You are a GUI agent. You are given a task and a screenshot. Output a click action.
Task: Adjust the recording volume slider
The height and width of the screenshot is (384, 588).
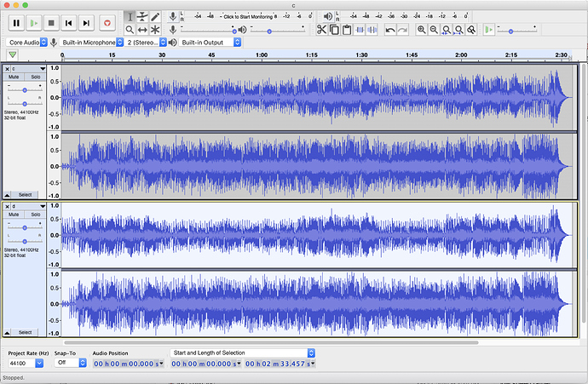pyautogui.click(x=207, y=30)
